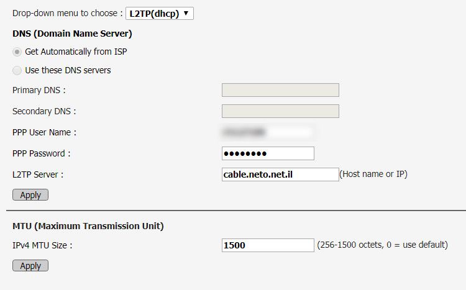The width and height of the screenshot is (466, 290).
Task: Focus the PPP User Name text box
Action: coord(268,132)
